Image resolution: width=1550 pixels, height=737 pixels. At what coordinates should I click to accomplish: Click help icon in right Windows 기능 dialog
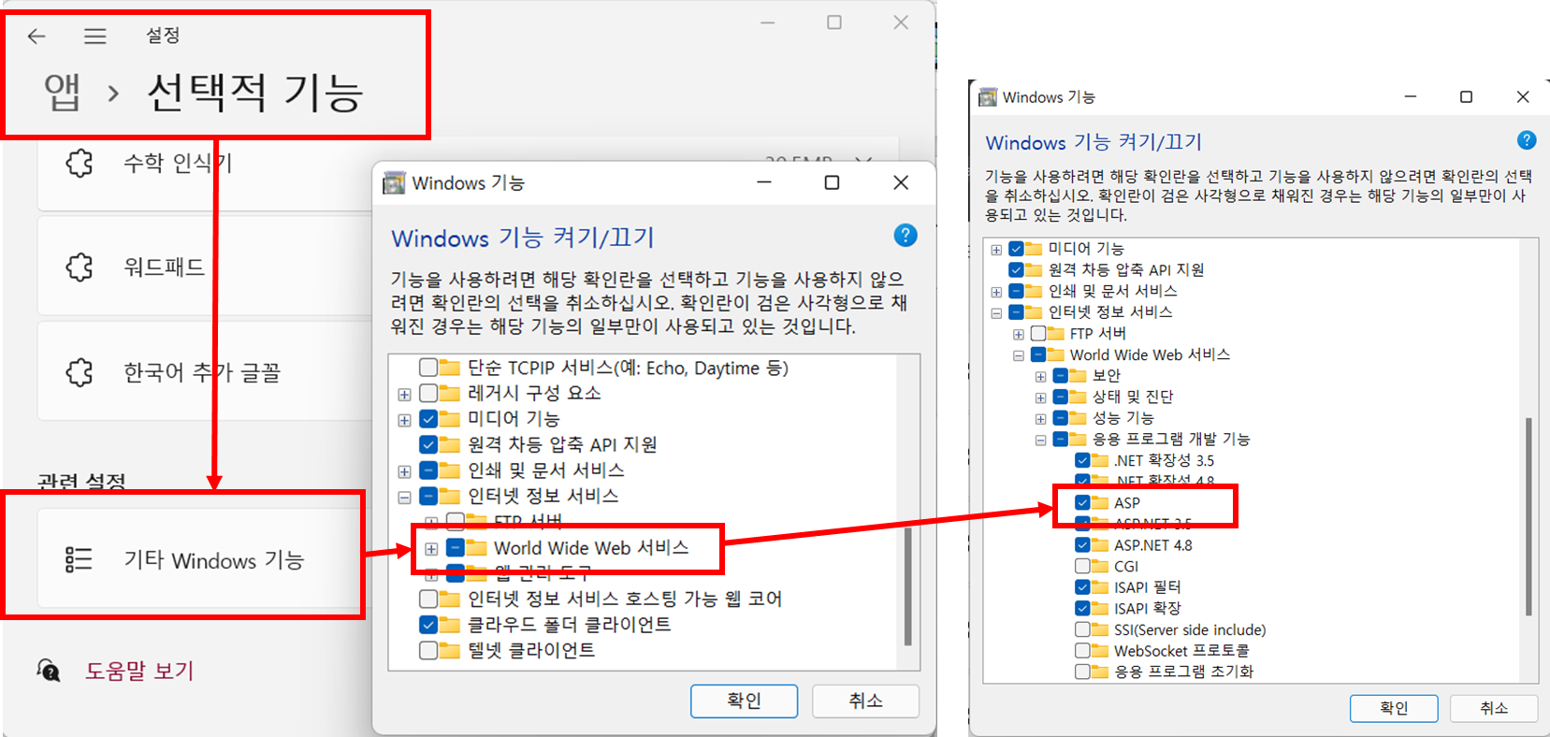tap(1527, 140)
